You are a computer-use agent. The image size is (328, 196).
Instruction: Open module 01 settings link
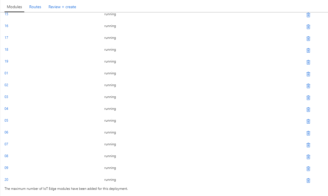(6, 73)
